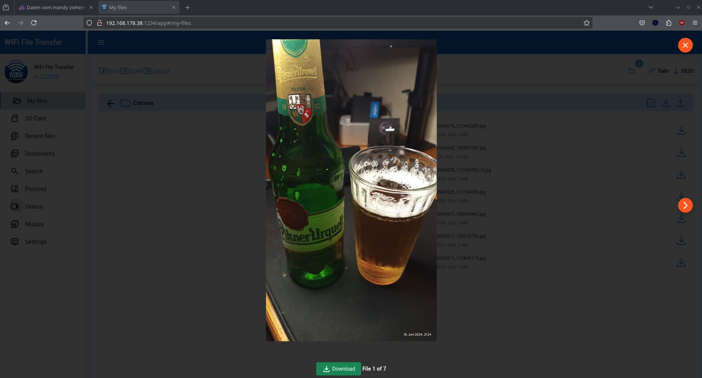Download all icon in Camera folder bar
702x378 pixels.
[666, 103]
